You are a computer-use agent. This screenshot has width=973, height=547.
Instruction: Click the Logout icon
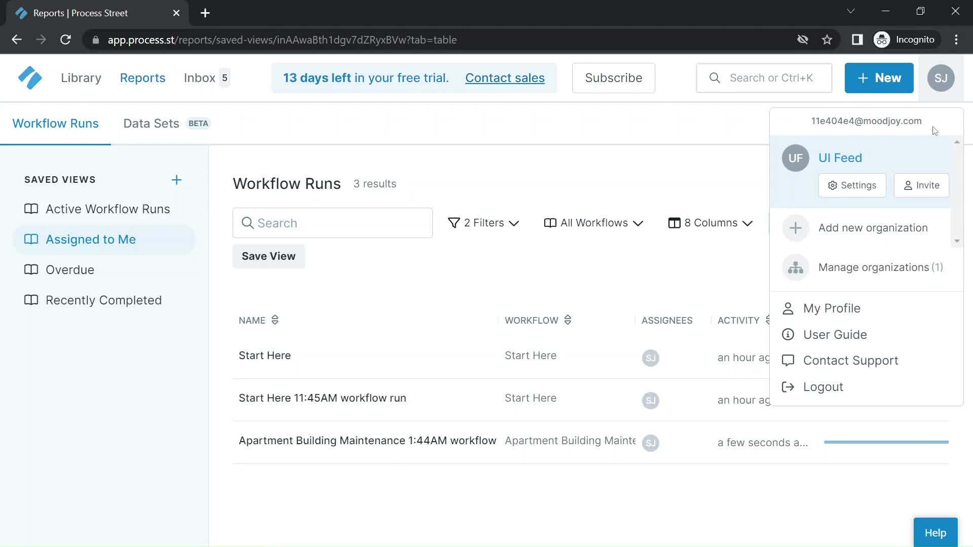789,387
